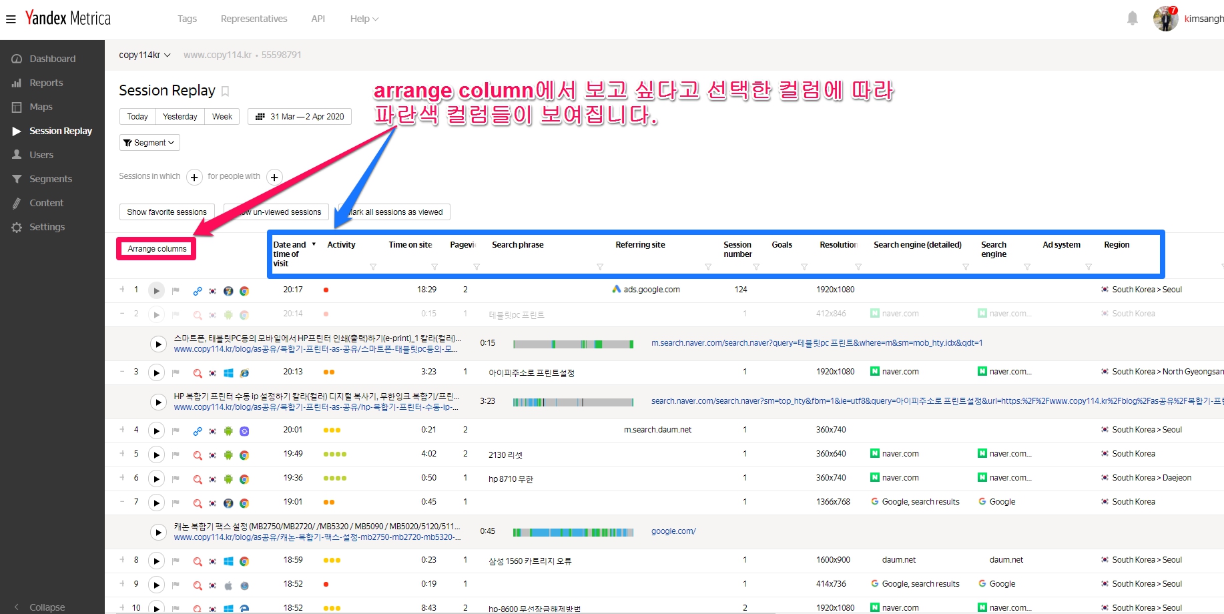Open the Segment dropdown
1224x614 pixels.
click(149, 143)
